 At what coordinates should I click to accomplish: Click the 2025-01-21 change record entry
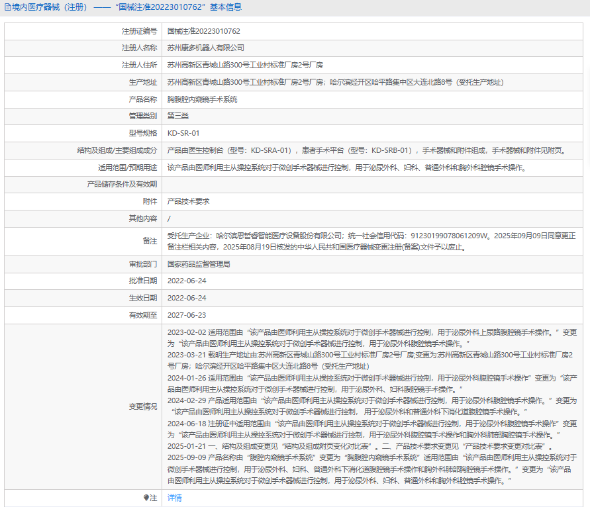pos(360,446)
